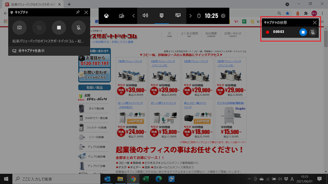328x184 pixels.
Task: Click the mouse click-through icon in Game Bar
Action: click(x=199, y=16)
